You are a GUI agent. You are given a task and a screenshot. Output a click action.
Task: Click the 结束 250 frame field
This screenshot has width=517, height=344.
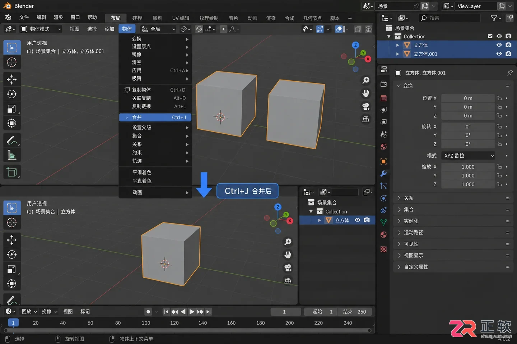point(354,312)
